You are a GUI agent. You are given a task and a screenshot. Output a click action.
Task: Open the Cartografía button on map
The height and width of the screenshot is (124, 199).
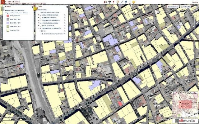tap(185, 7)
